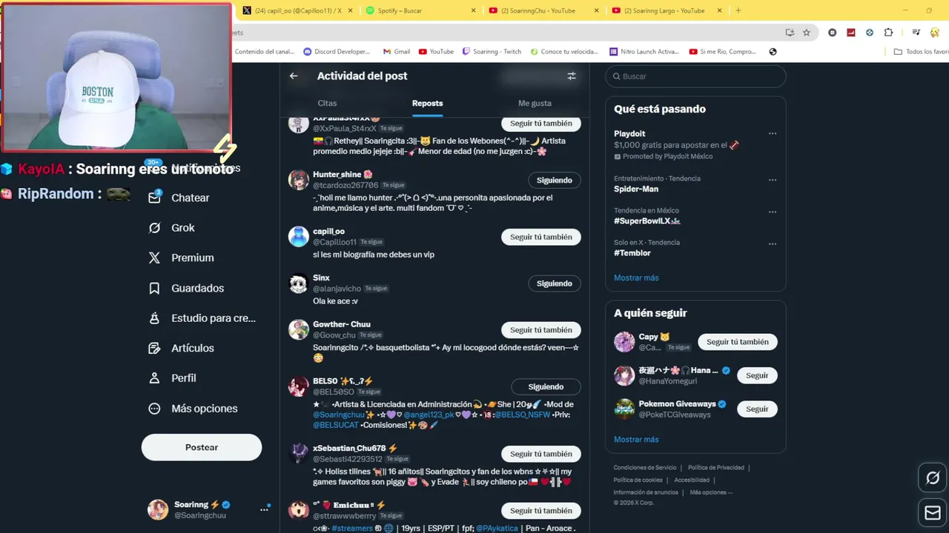The width and height of the screenshot is (949, 533).
Task: Open the messages envelope icon at bottom right
Action: (933, 512)
